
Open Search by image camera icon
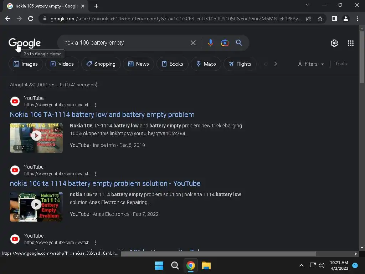coord(225,43)
